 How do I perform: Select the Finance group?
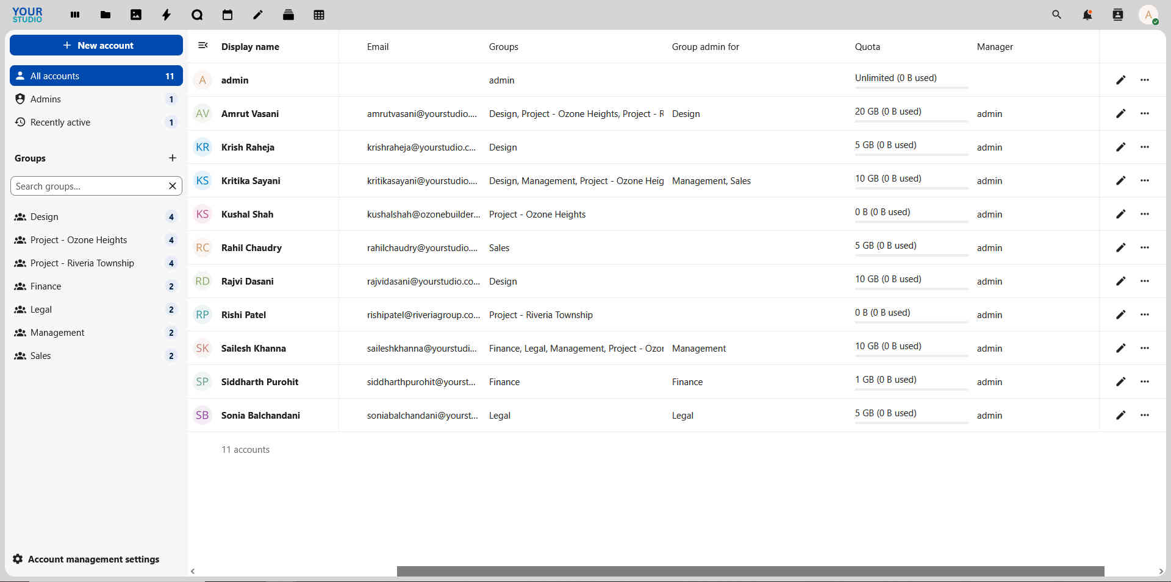tap(96, 286)
